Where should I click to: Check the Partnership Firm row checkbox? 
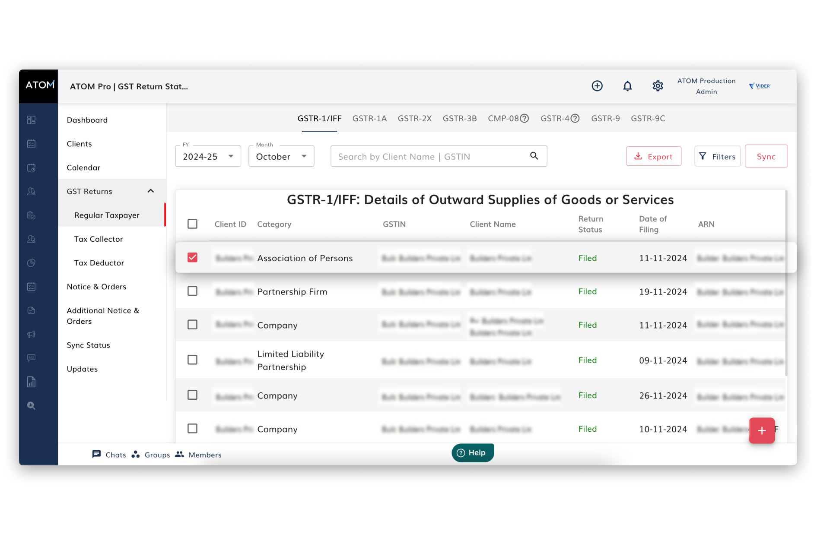pos(192,291)
